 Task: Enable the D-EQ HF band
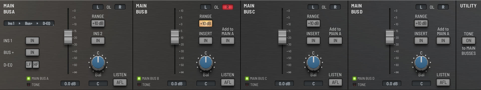coord(36,65)
